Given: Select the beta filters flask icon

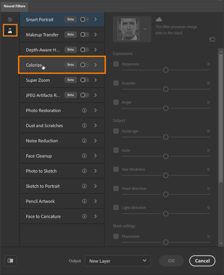Looking at the screenshot, I should tap(10, 31).
